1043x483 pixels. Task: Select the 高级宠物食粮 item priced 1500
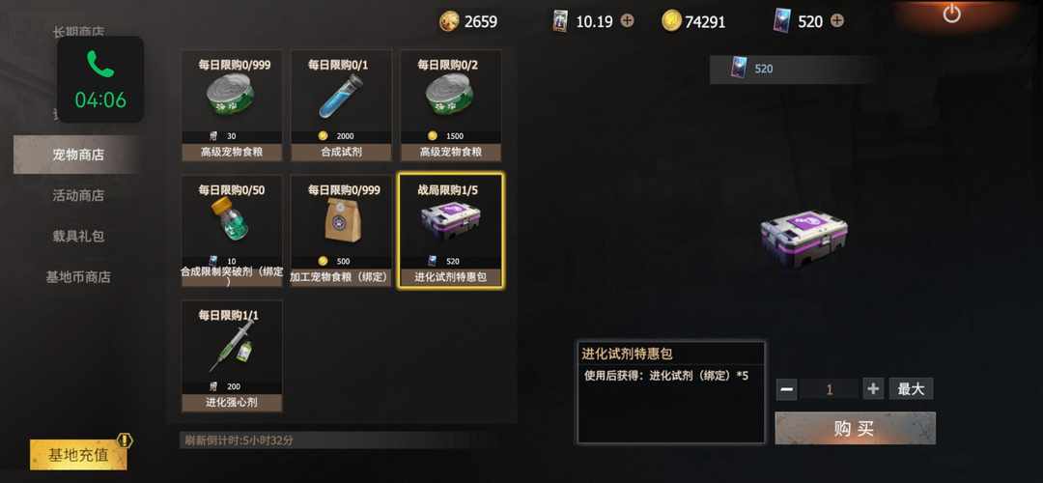(x=450, y=105)
